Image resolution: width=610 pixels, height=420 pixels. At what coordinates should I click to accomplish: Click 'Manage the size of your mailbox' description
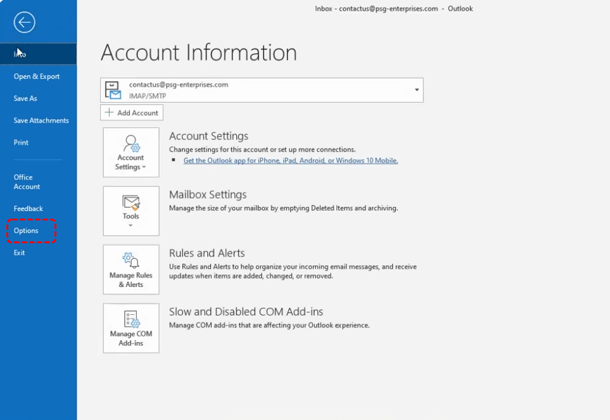283,208
